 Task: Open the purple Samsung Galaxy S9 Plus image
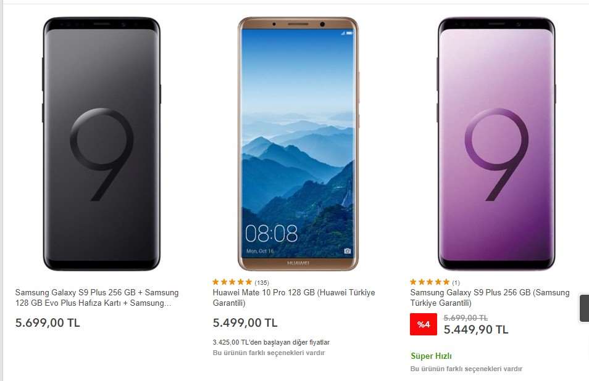coord(496,144)
